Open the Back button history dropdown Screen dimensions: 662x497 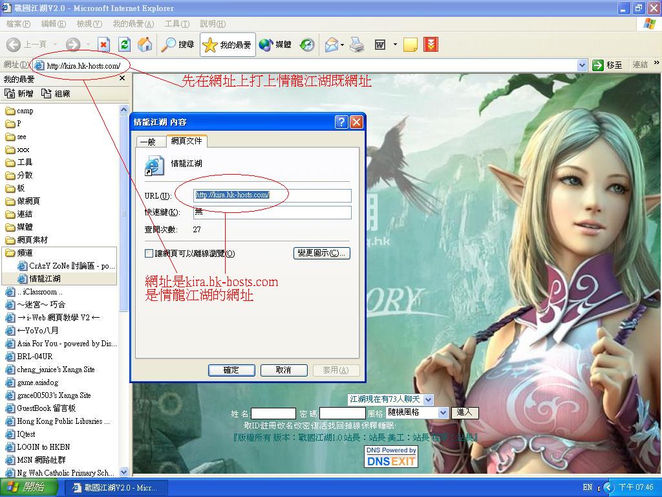[56, 45]
